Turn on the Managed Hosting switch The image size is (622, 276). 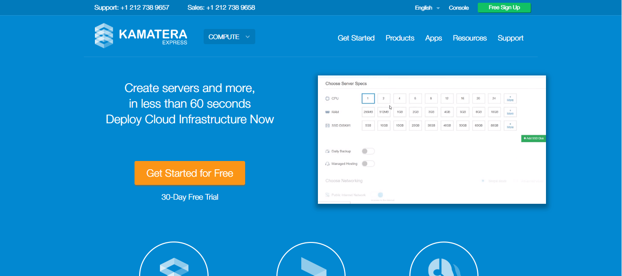click(x=368, y=164)
